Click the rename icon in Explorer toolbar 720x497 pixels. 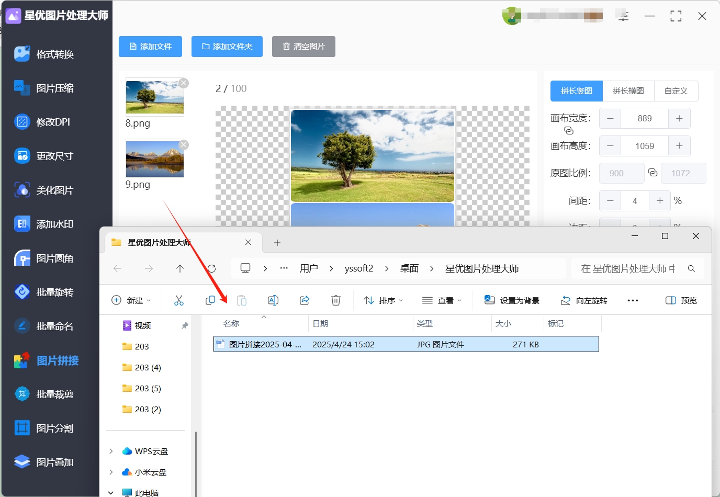[x=273, y=300]
